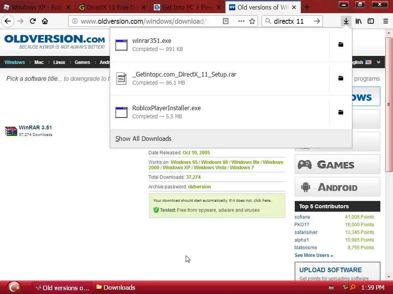Click the page vertical scrollbar thumb
393x294 pixels.
pos(389,105)
